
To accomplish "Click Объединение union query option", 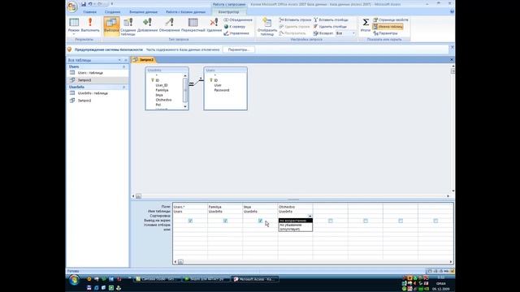I will (238, 19).
